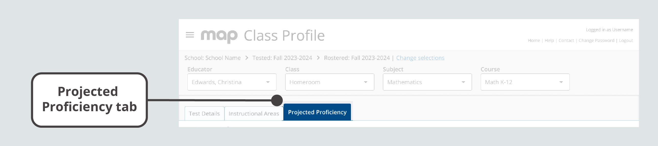Click the Change selections link

coord(420,58)
